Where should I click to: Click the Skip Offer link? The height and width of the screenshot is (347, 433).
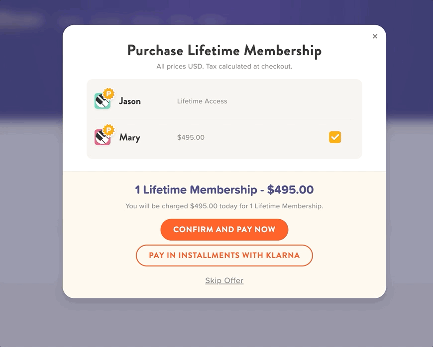224,280
